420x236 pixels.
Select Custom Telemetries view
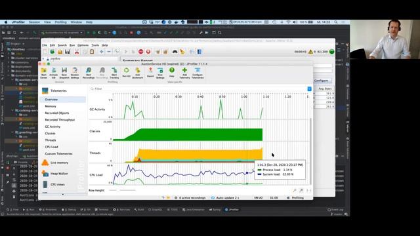(58, 153)
